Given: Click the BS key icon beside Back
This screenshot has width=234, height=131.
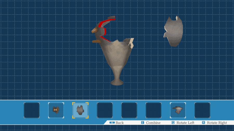Looking at the screenshot, I should tap(112, 122).
